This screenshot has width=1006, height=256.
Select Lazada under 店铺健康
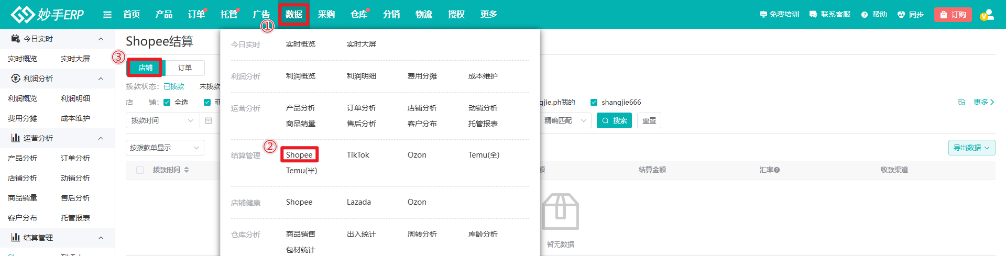(359, 202)
